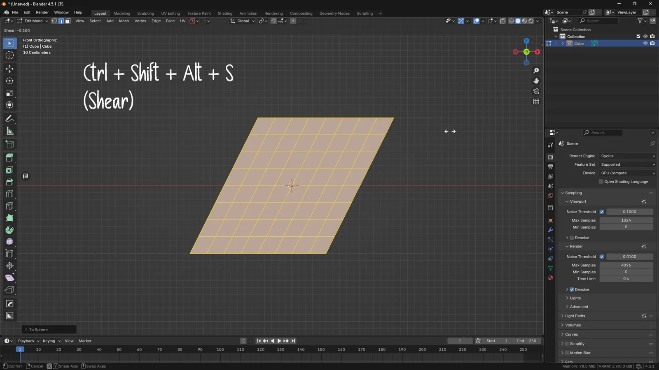Enable the Motion Blur checkbox
Image resolution: width=659 pixels, height=370 pixels.
pyautogui.click(x=567, y=353)
